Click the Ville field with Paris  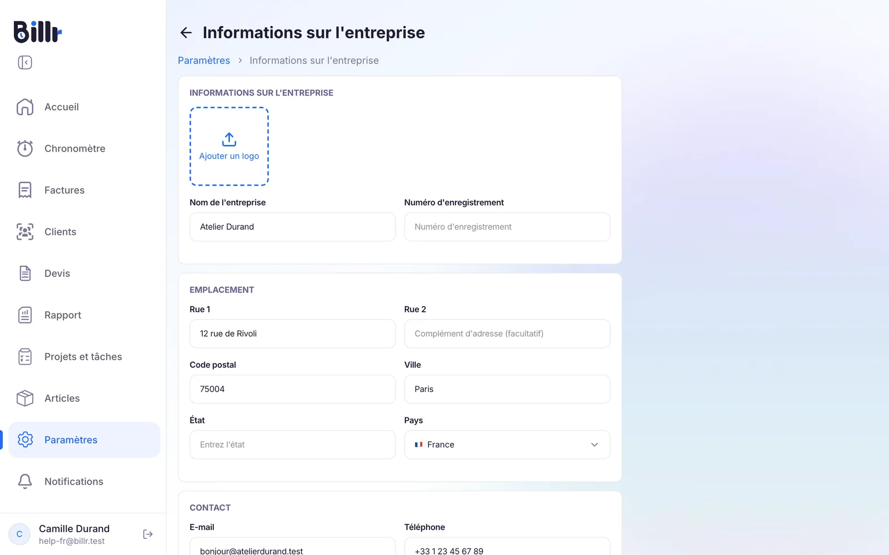click(507, 389)
